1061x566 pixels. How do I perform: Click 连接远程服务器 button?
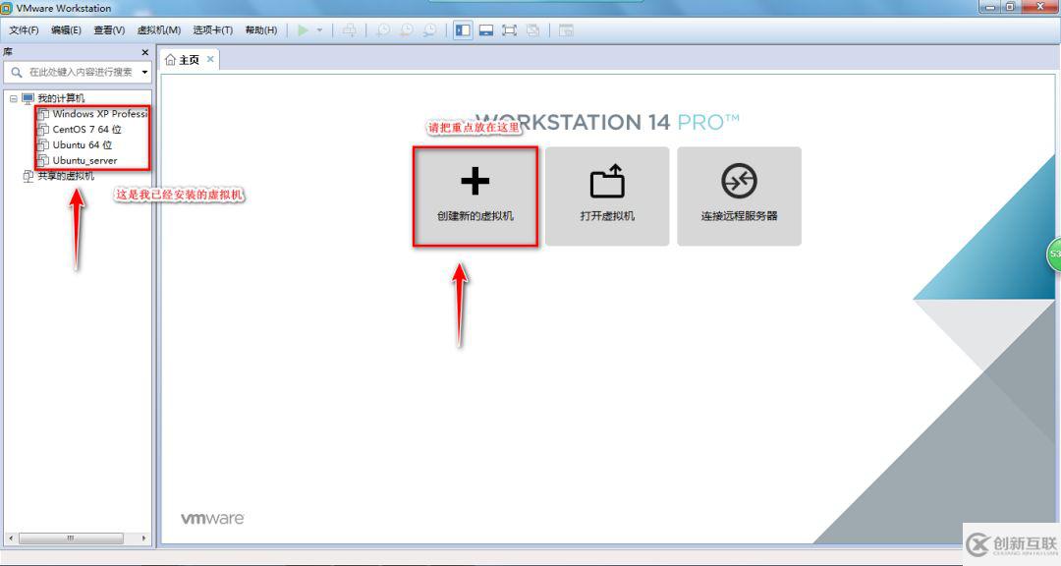[739, 197]
